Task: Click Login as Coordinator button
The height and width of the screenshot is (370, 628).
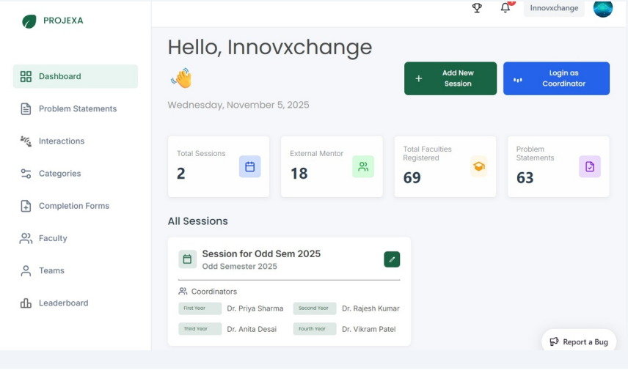Action: (x=556, y=78)
